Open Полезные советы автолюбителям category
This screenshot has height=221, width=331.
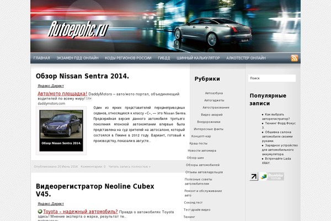click(x=199, y=181)
